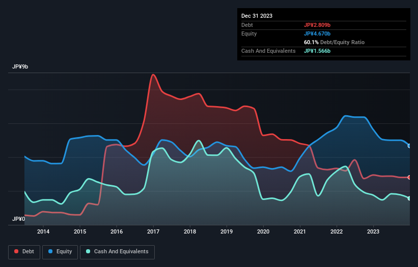Click the 2021 x-axis label

coord(300,231)
